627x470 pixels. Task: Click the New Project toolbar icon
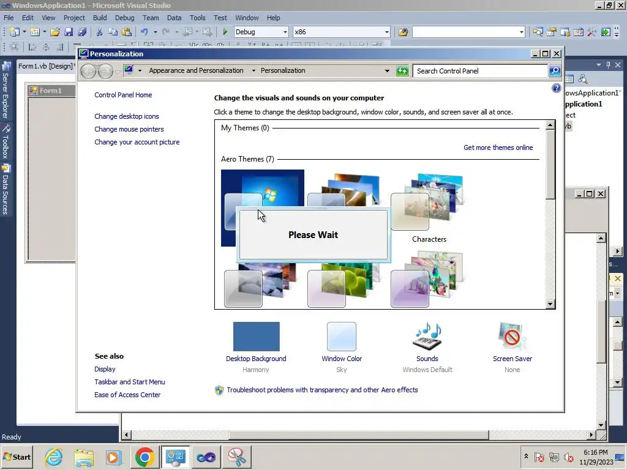pyautogui.click(x=15, y=32)
